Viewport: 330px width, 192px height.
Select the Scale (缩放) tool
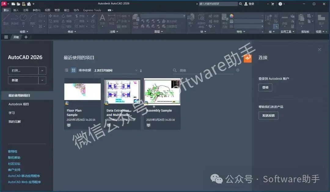[x=67, y=26]
